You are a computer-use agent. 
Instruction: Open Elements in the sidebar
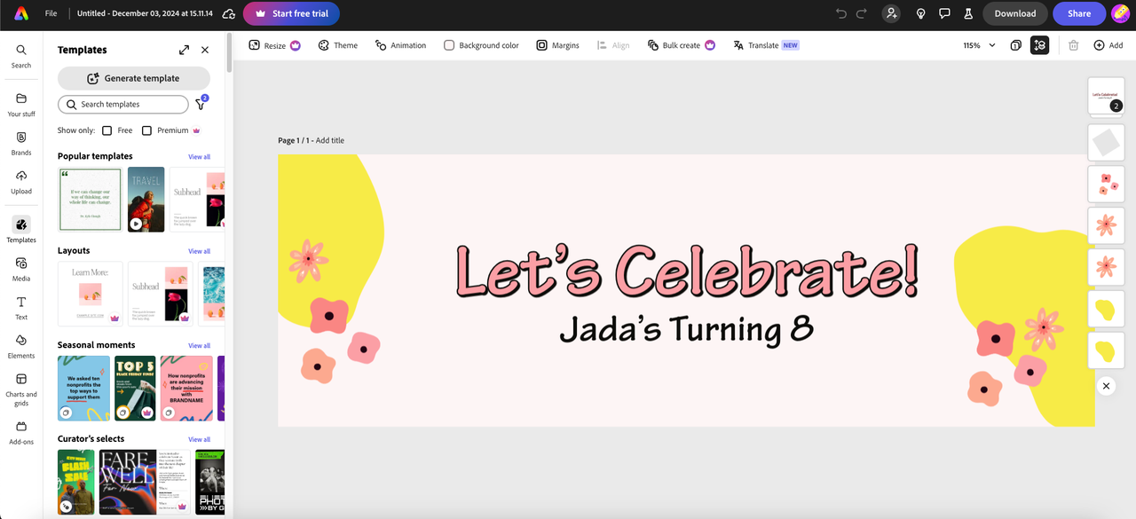[21, 347]
